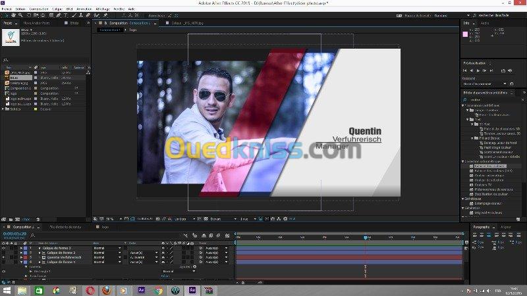
Task: Click red label color of layer 3
Action: [26, 257]
